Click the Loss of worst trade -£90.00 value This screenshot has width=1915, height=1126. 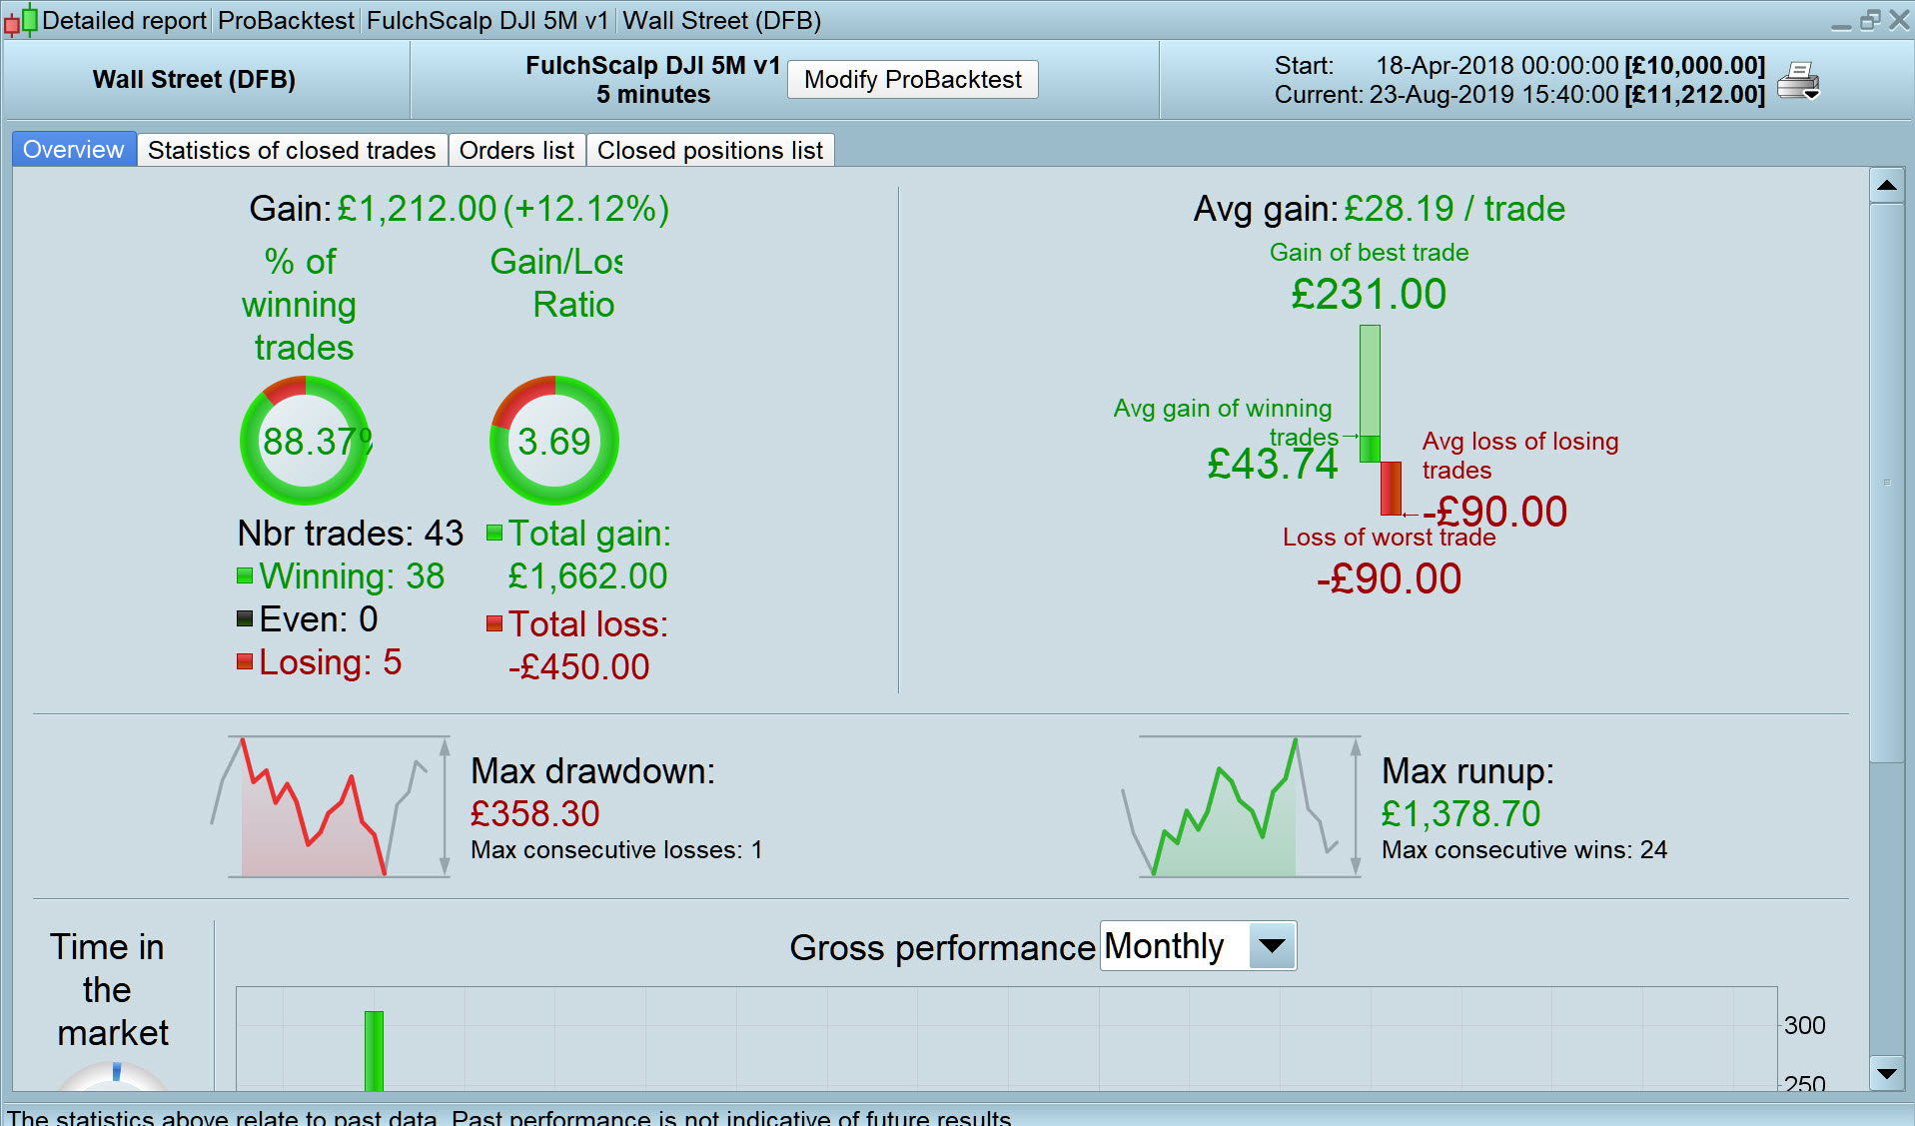pos(1389,578)
